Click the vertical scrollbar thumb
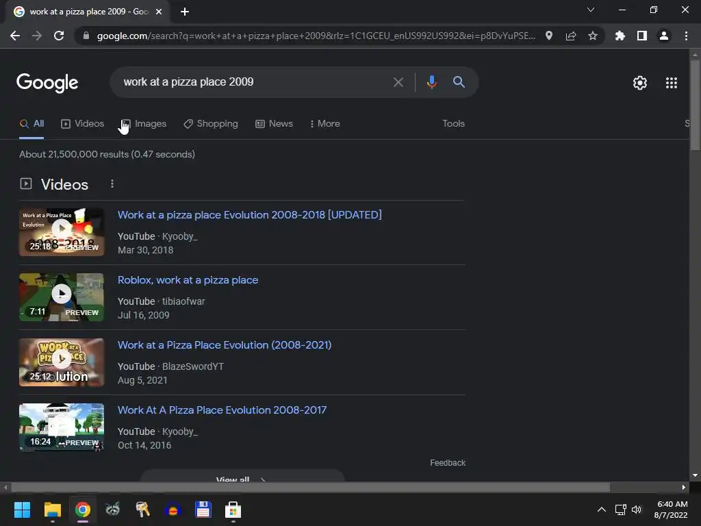Image resolution: width=701 pixels, height=526 pixels. click(x=695, y=104)
